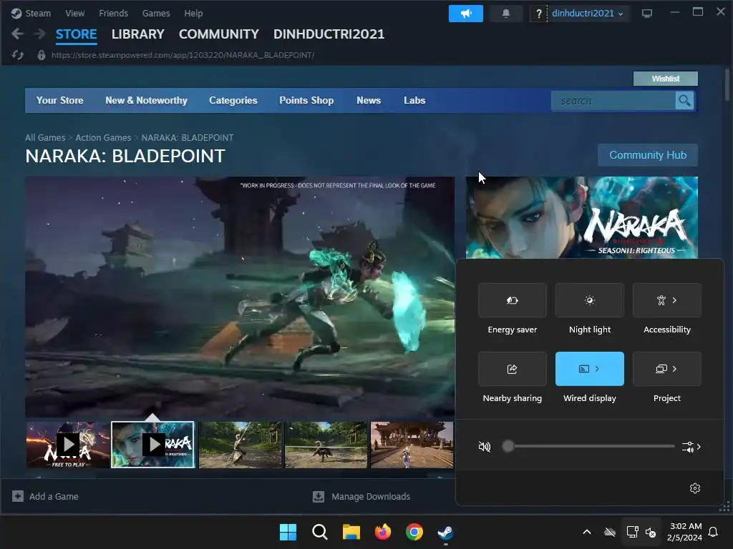The height and width of the screenshot is (549, 733).
Task: Click the volume slider thumb handle
Action: coord(508,446)
